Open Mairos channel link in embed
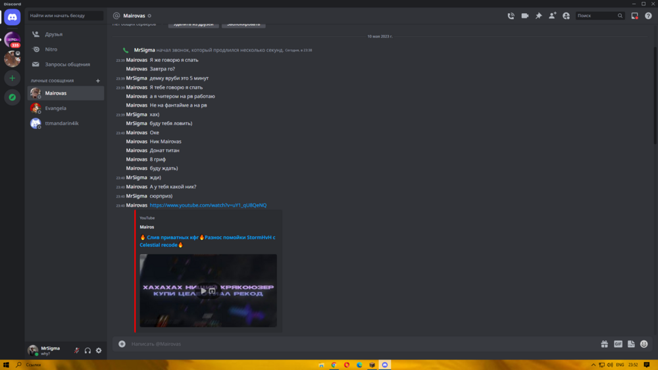Image resolution: width=658 pixels, height=370 pixels. [x=147, y=227]
